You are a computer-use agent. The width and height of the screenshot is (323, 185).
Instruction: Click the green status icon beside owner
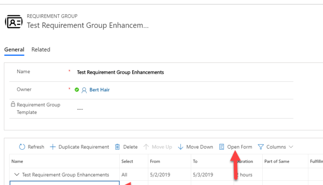point(77,90)
